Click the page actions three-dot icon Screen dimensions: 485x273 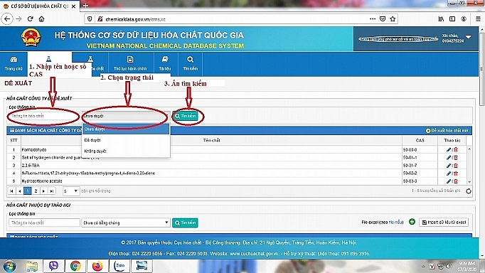[x=373, y=19]
